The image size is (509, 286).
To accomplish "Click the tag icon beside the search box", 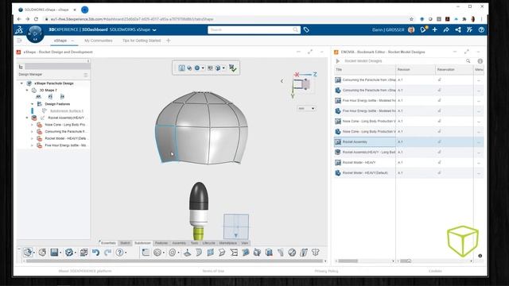I will coord(306,30).
